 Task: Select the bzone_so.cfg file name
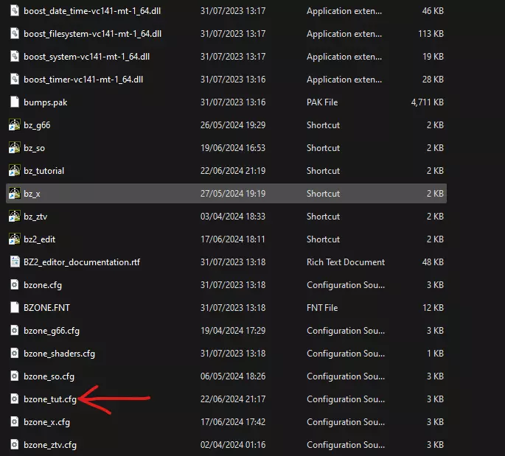coord(49,376)
